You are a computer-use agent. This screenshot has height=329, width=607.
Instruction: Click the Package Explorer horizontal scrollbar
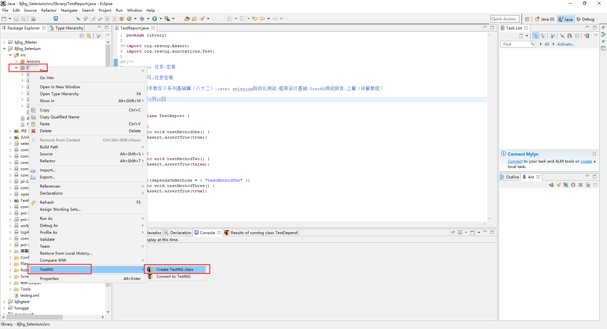click(35, 317)
